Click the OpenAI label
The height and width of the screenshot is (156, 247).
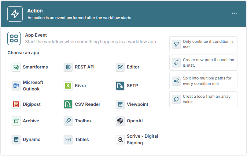(x=135, y=121)
